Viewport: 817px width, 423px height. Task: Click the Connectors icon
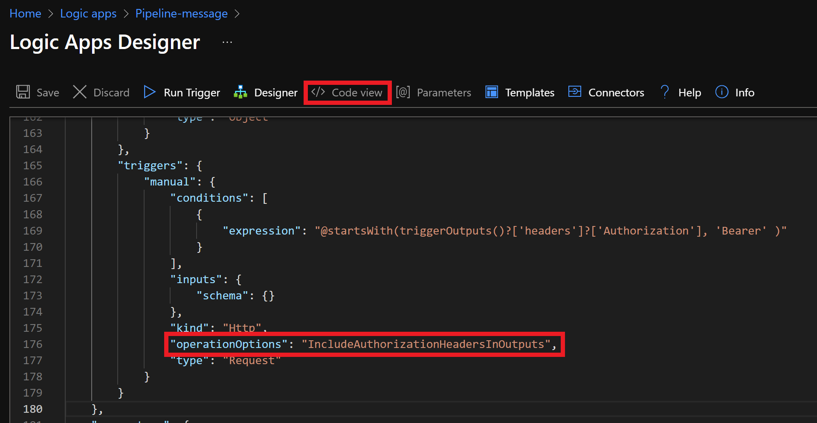pos(575,92)
